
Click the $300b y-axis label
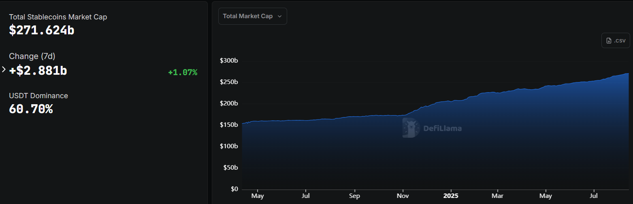pos(229,61)
